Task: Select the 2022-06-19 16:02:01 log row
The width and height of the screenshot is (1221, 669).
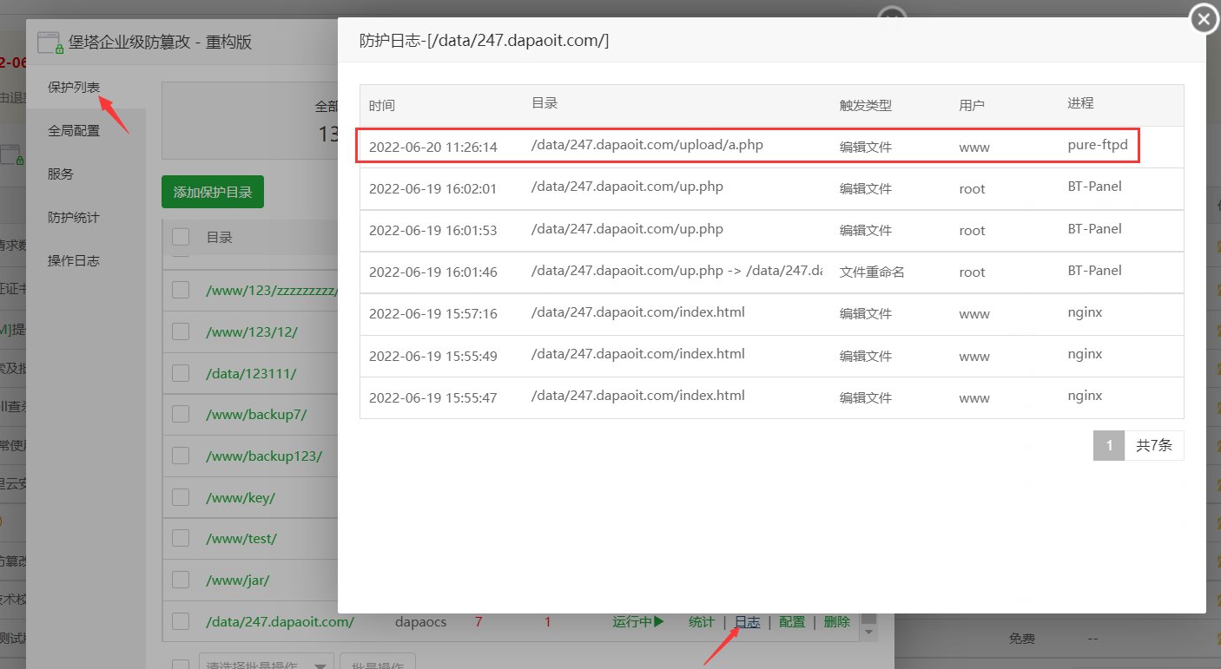Action: tap(772, 188)
